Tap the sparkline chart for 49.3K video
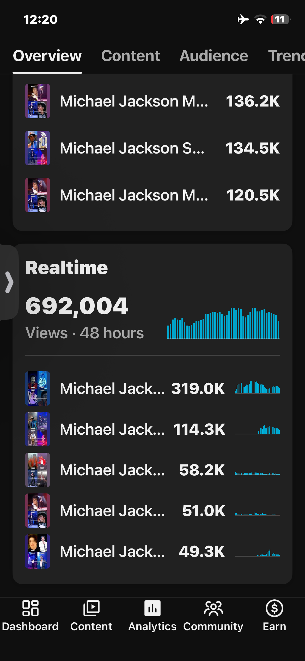Viewport: 305px width, 661px height. tap(257, 552)
